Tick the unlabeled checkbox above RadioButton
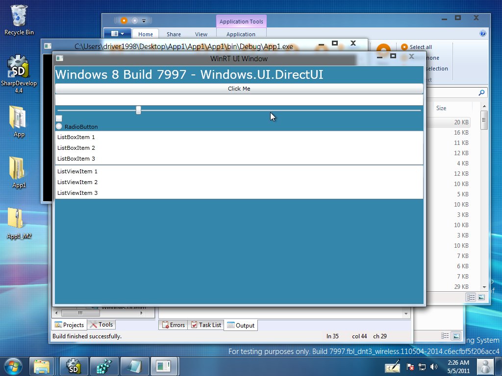Image resolution: width=502 pixels, height=376 pixels. click(59, 118)
